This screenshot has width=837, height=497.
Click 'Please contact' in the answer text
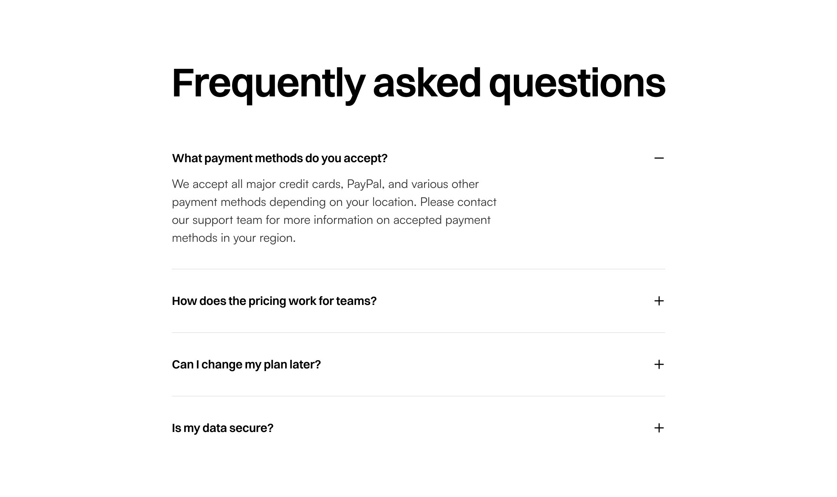(x=458, y=202)
